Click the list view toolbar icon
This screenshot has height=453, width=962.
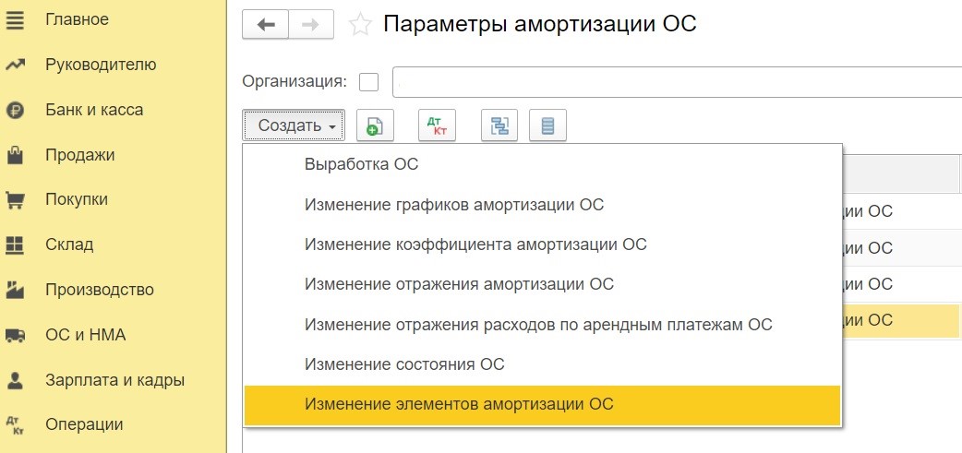click(x=547, y=125)
